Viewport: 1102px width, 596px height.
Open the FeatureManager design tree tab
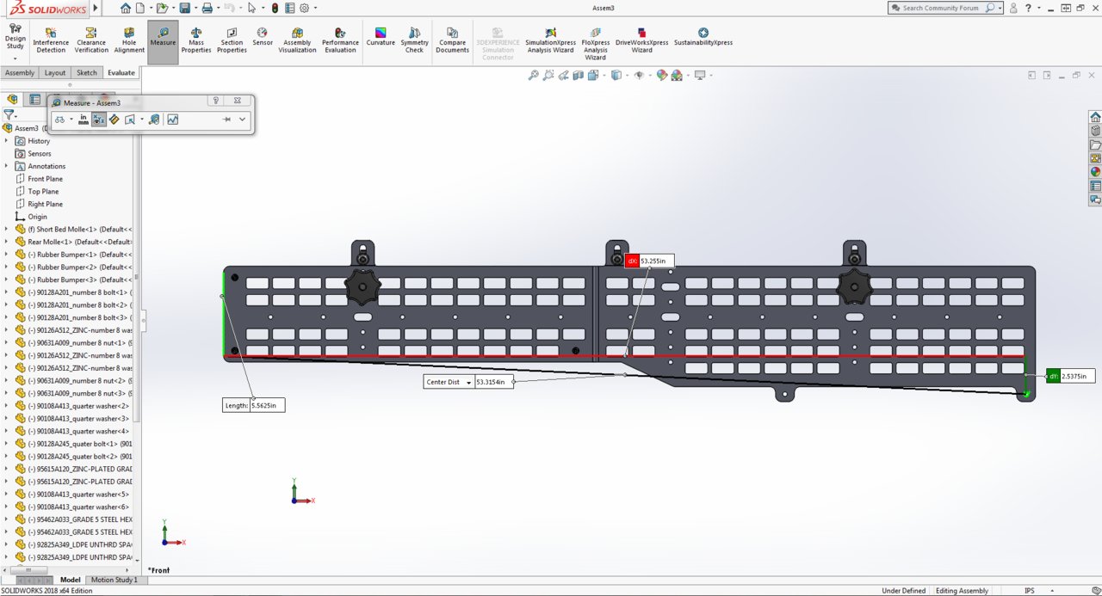[x=12, y=99]
